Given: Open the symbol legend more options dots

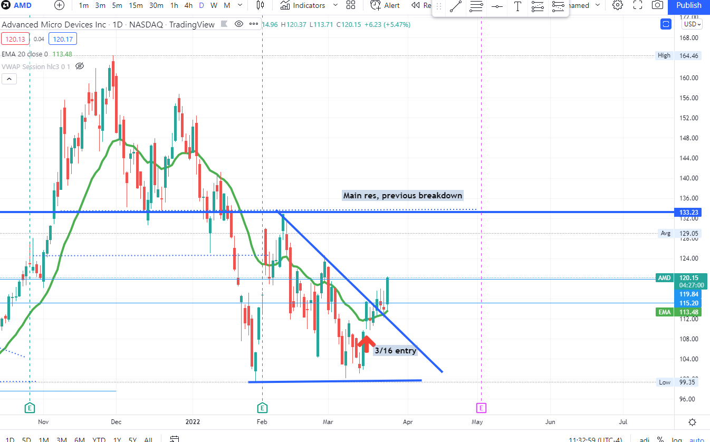Looking at the screenshot, I should coord(253,24).
